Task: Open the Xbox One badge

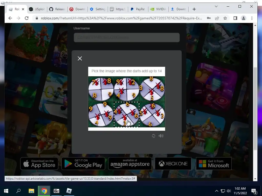Action: click(173, 164)
